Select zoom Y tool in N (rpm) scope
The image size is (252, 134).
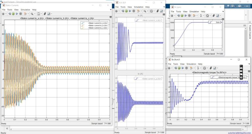[x=201, y=16]
